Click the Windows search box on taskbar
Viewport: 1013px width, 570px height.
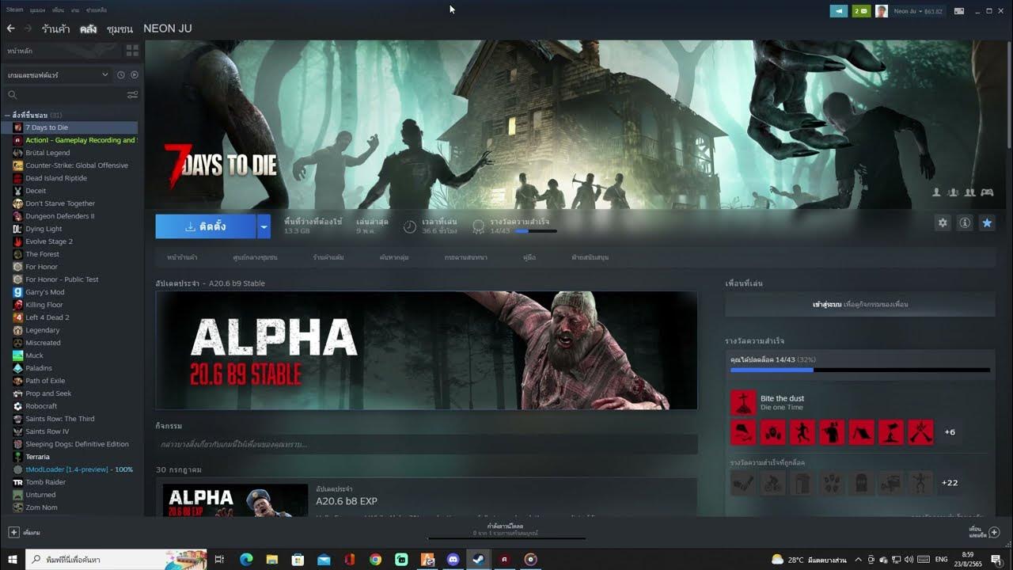point(116,560)
